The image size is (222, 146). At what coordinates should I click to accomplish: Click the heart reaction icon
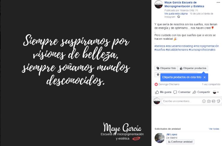tap(156, 84)
